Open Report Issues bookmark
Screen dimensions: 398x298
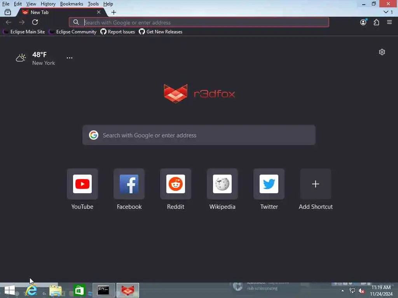118,32
